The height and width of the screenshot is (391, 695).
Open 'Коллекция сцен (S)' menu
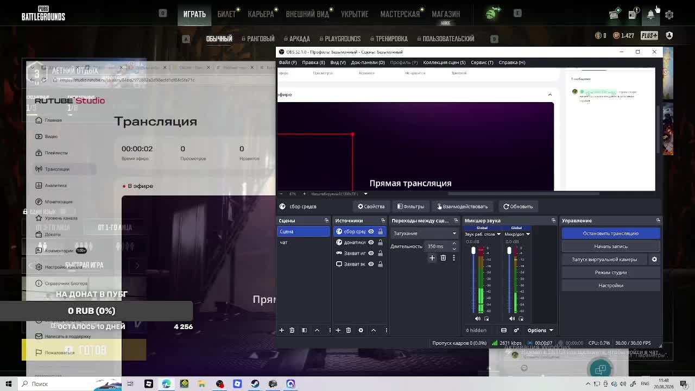[x=444, y=62]
